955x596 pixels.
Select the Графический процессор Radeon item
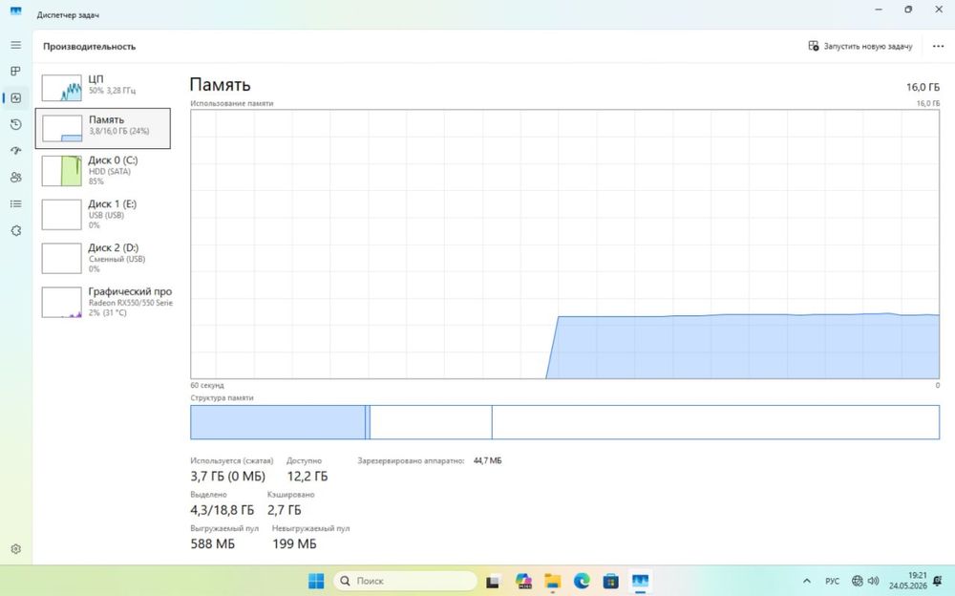(x=105, y=302)
